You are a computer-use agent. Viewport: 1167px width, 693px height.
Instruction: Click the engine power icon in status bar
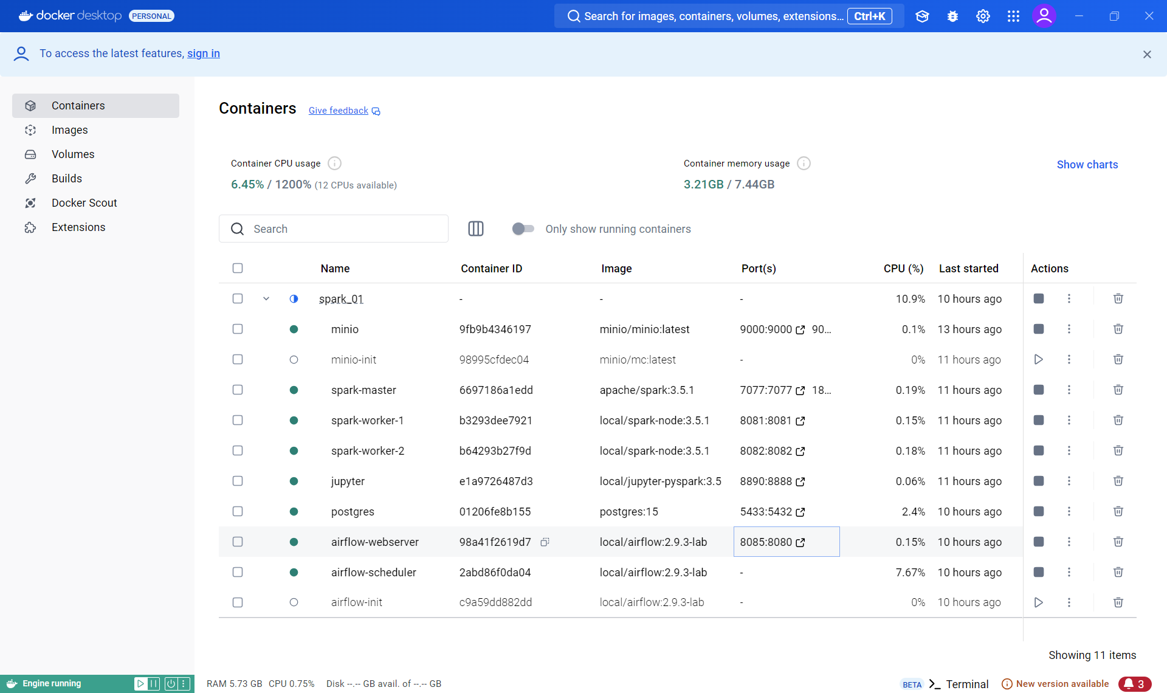pos(171,684)
